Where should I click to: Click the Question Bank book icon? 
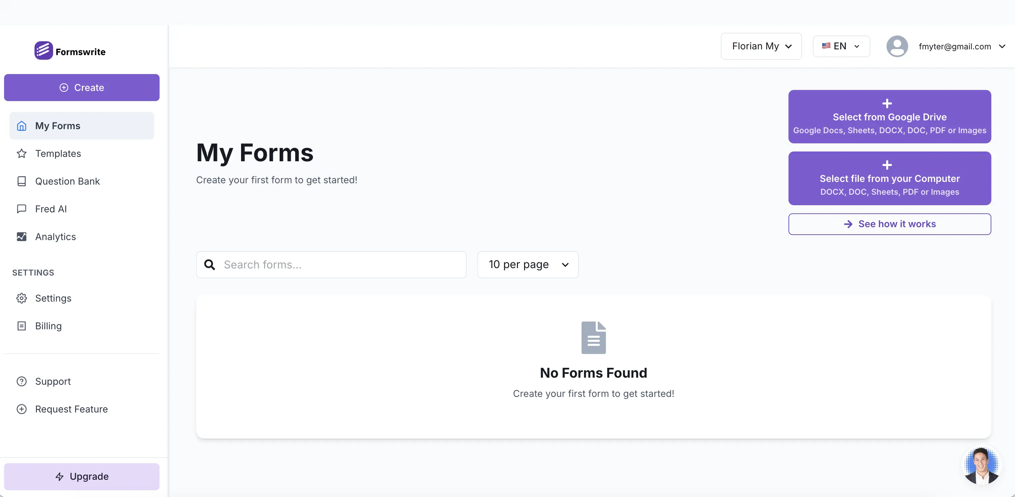pos(22,181)
